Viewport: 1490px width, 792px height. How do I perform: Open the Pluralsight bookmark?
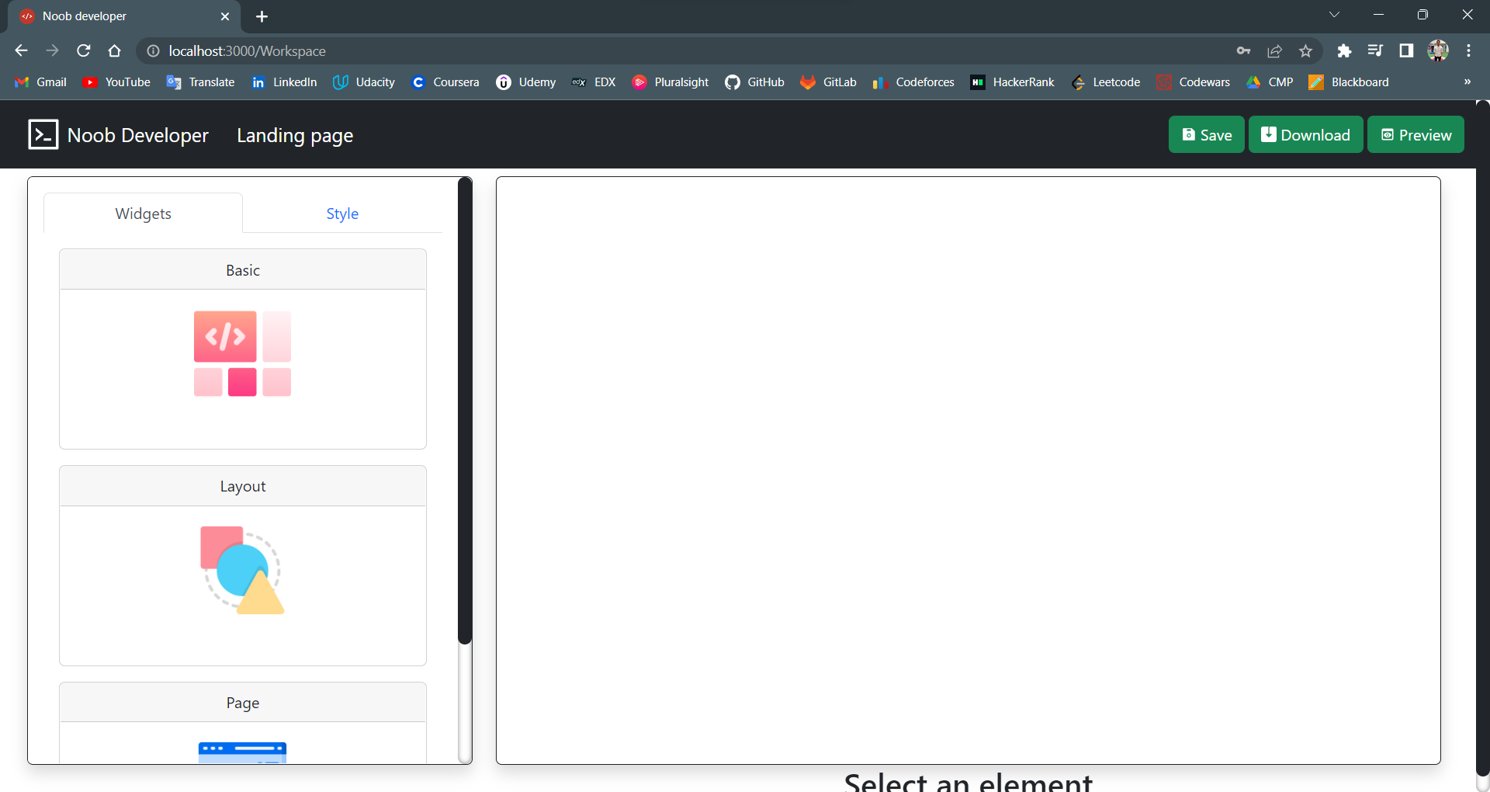[x=670, y=82]
